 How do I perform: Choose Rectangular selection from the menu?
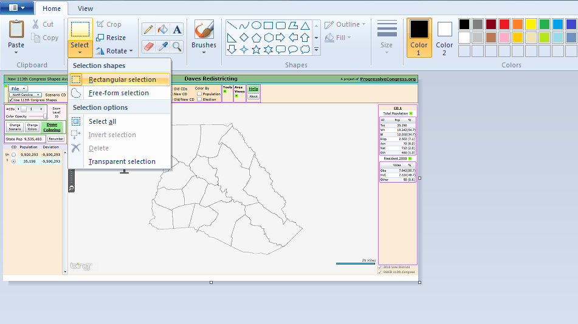(x=122, y=79)
